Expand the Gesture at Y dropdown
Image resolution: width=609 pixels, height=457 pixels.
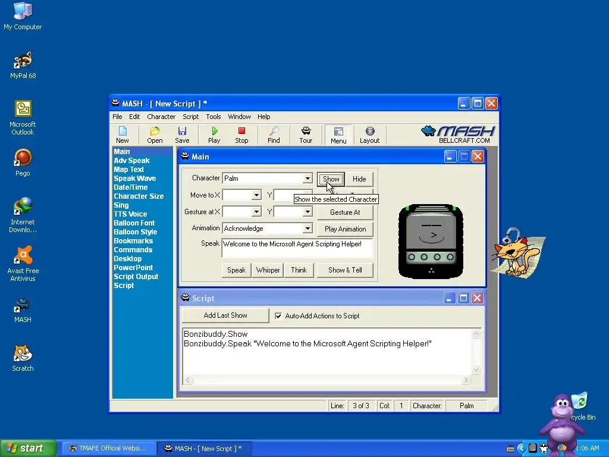(307, 212)
